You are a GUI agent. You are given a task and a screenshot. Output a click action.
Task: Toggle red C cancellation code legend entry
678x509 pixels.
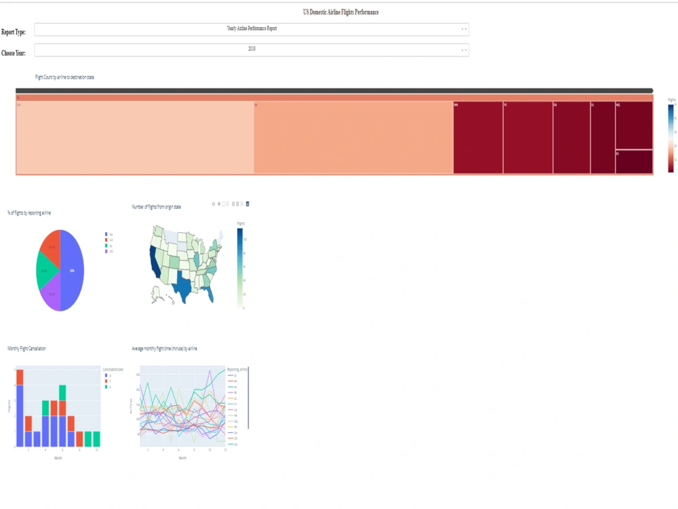(x=108, y=381)
